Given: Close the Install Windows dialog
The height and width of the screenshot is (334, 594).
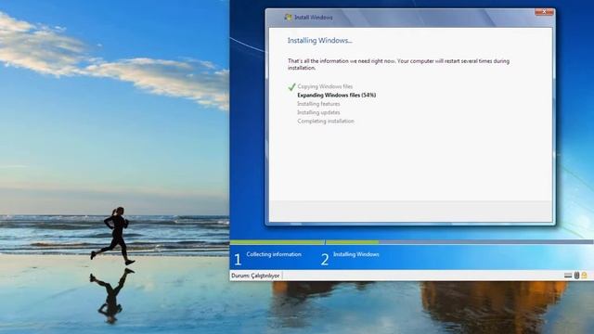Looking at the screenshot, I should tap(544, 12).
